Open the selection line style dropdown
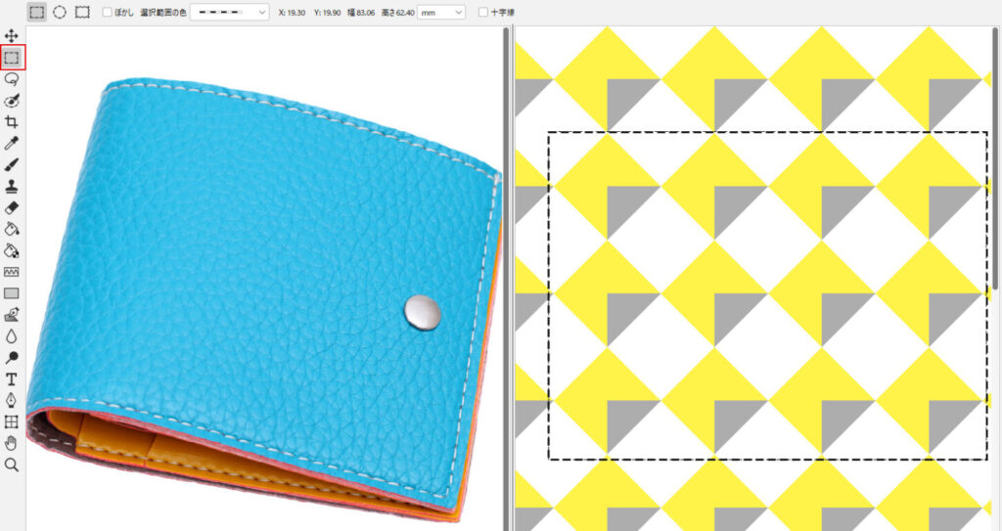 tap(230, 12)
